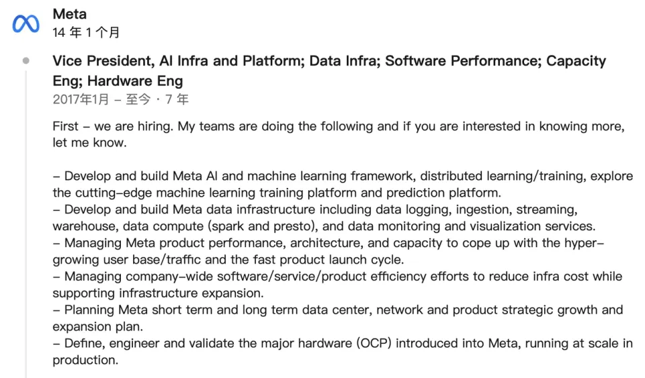
Task: Select the Managing Meta product performance bullet
Action: click(x=329, y=251)
